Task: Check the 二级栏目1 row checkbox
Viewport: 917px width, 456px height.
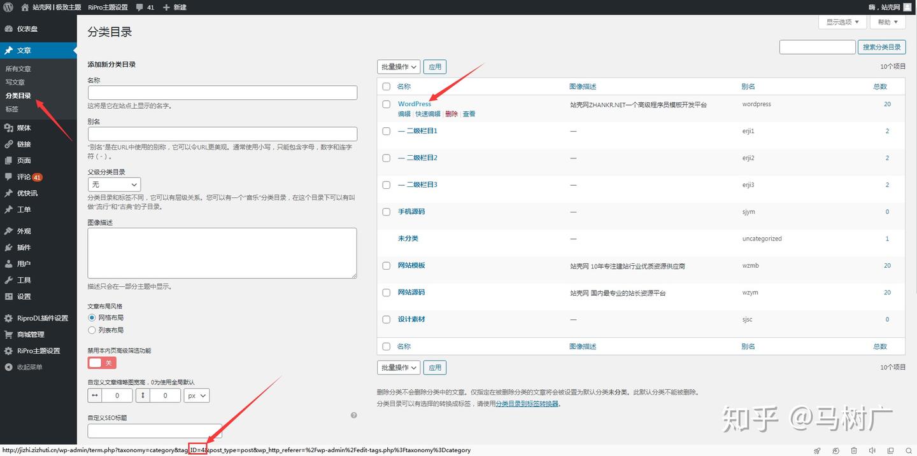Action: (386, 131)
